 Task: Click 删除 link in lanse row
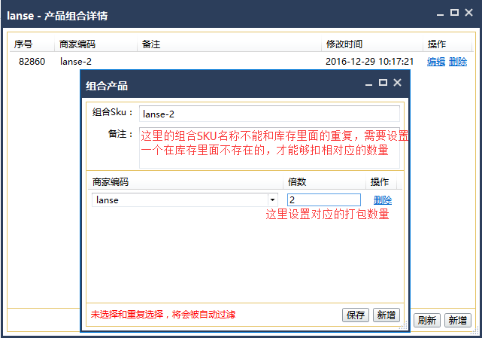tap(383, 200)
